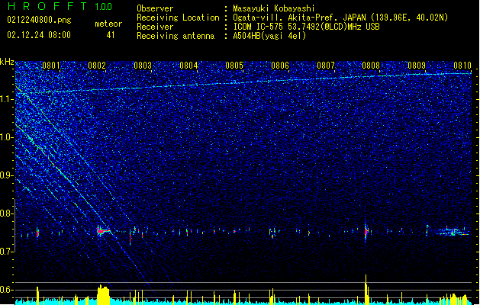
Task: Click the 0803 time marker
Action: pos(143,66)
